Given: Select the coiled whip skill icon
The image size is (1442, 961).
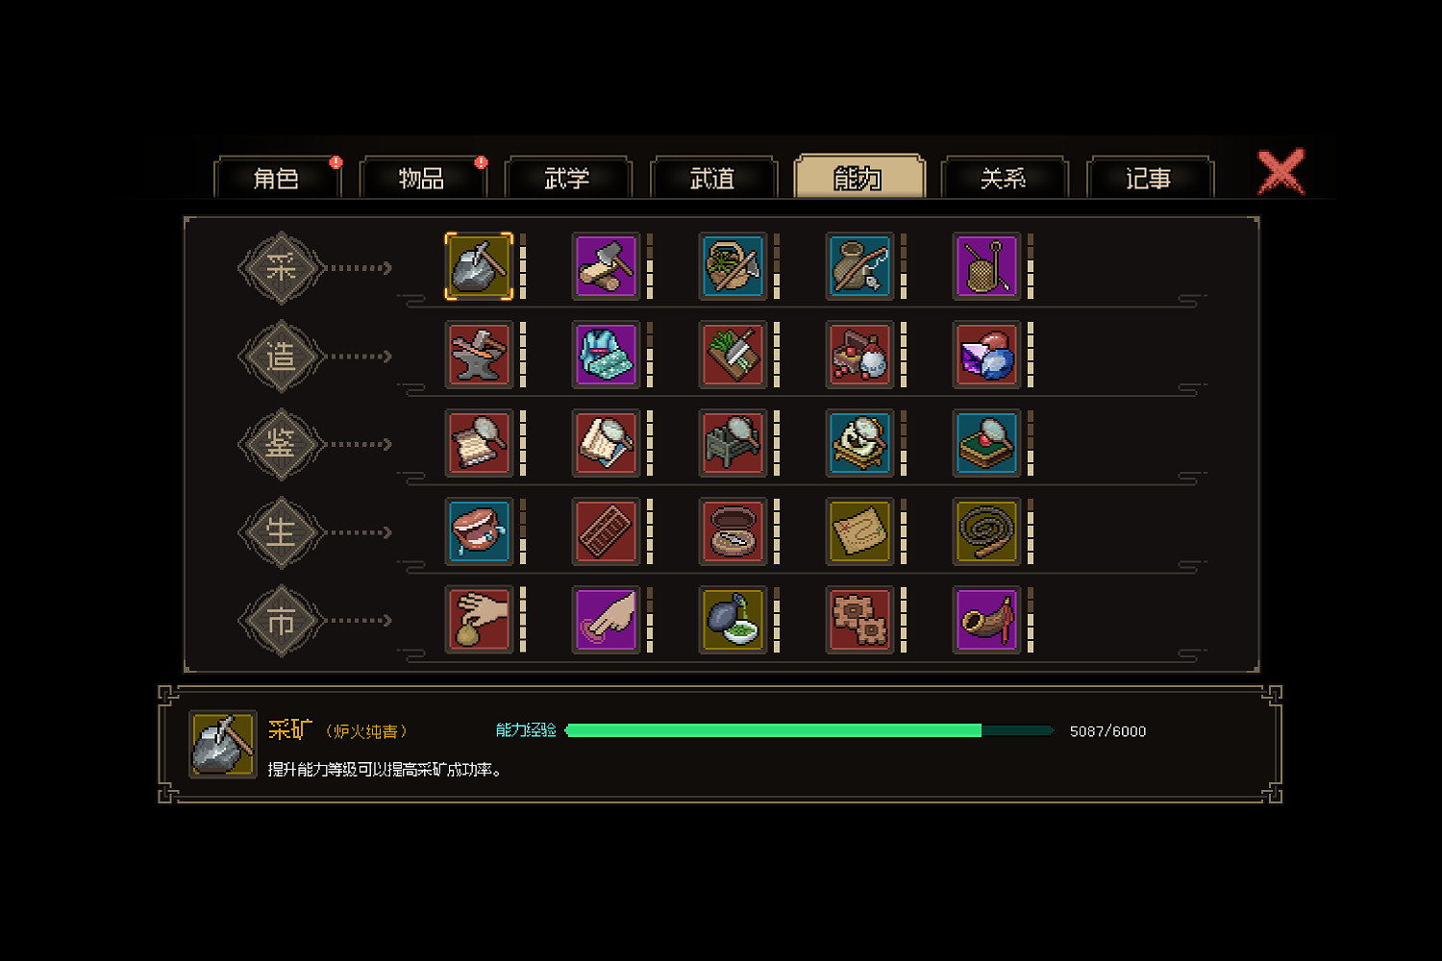Looking at the screenshot, I should pyautogui.click(x=986, y=531).
